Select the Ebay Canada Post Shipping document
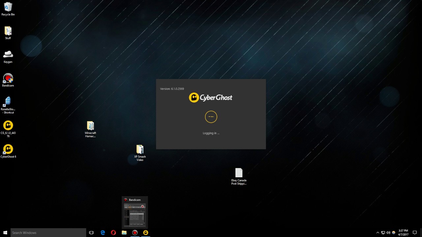 pos(239,177)
